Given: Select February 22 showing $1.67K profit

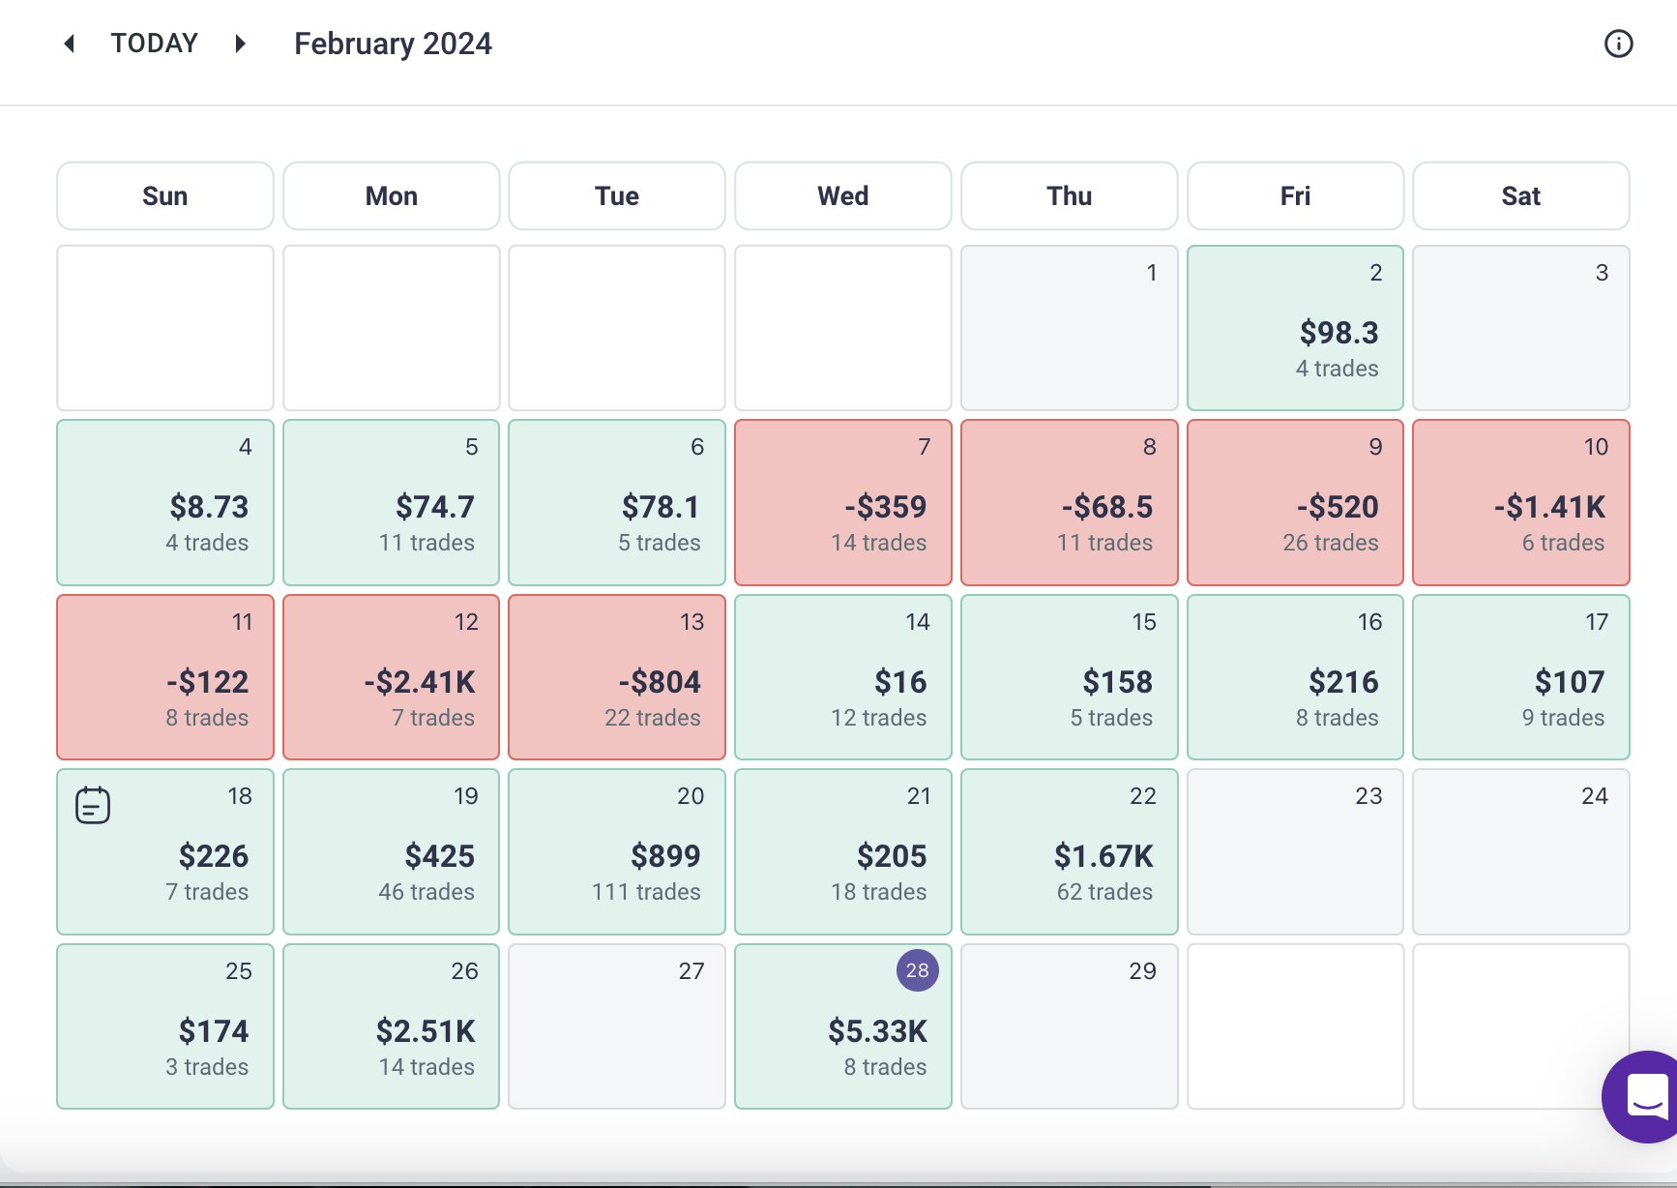Looking at the screenshot, I should tap(1069, 852).
